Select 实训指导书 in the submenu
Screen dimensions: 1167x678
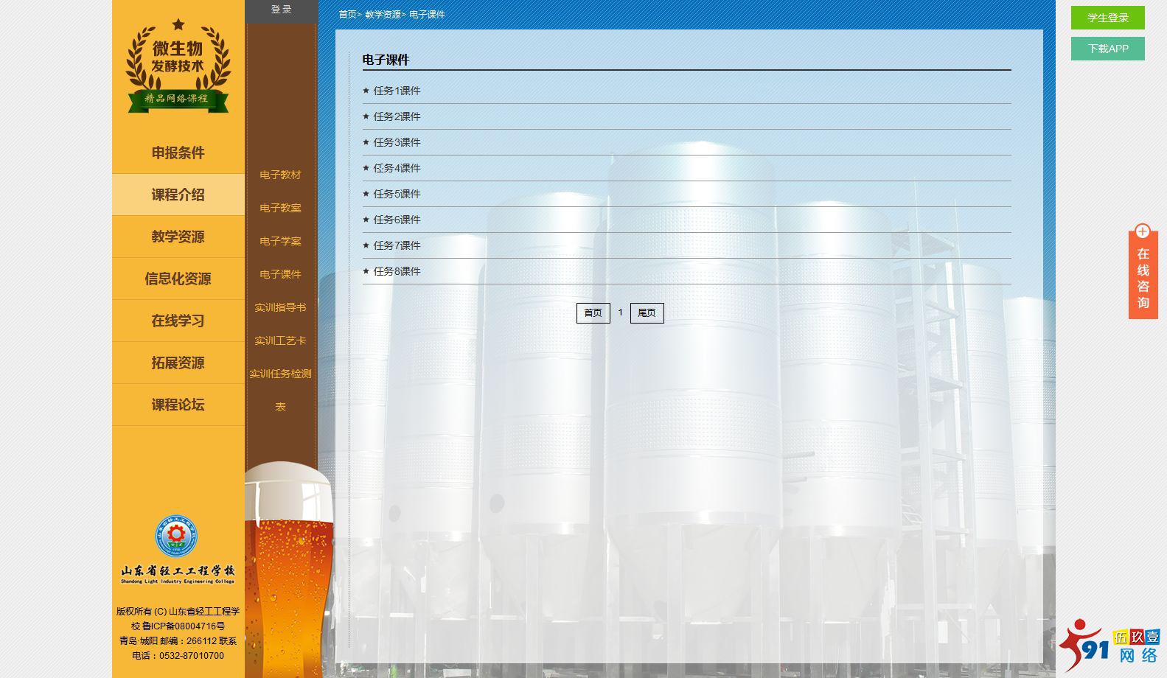[280, 307]
